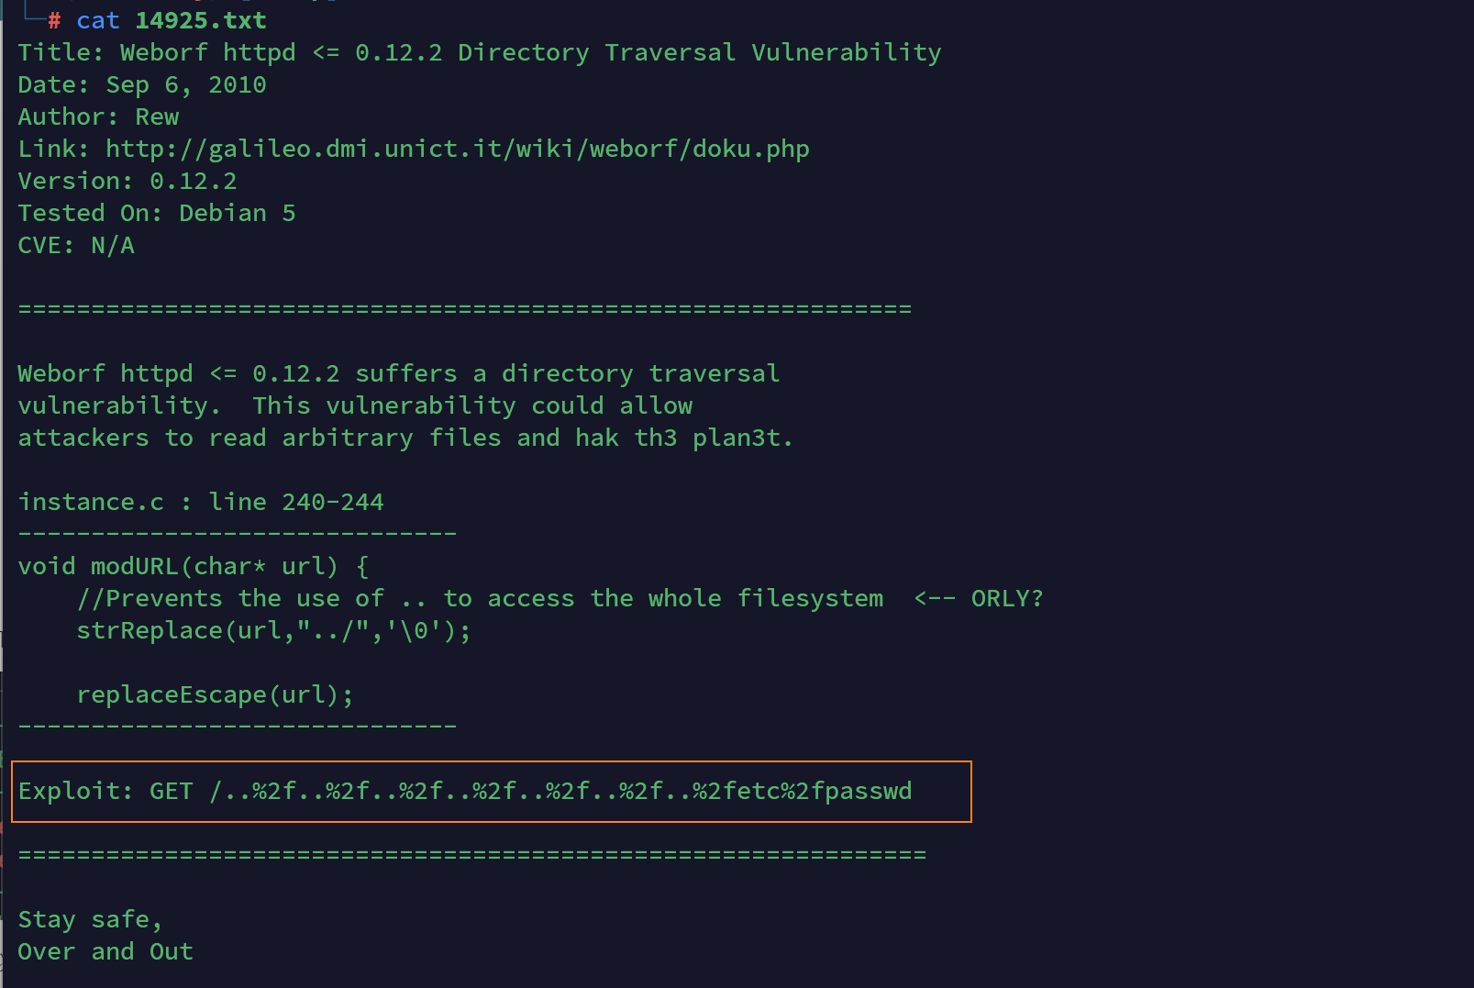Screen dimensions: 1474x988
Task: Click the 'strReplace(url' code line
Action: coord(274,630)
